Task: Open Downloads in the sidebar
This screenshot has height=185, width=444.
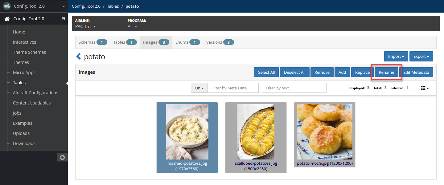Action: pyautogui.click(x=24, y=144)
